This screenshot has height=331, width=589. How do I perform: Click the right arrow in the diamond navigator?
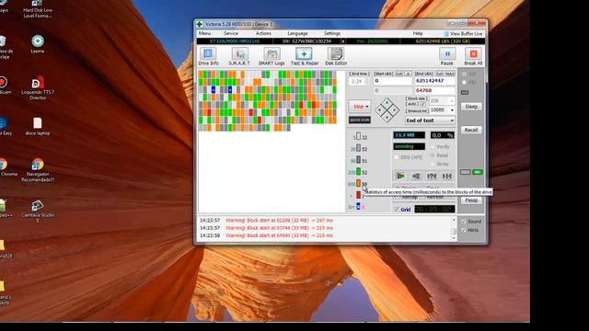[x=395, y=110]
